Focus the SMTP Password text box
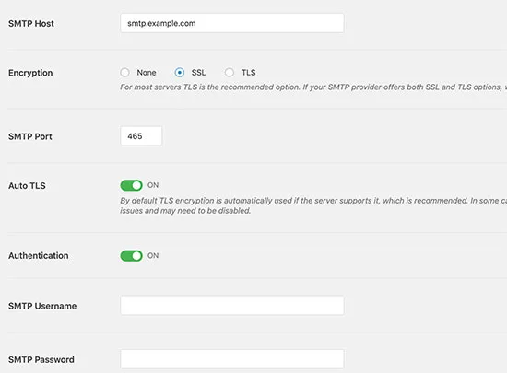The width and height of the screenshot is (507, 373). coord(231,359)
